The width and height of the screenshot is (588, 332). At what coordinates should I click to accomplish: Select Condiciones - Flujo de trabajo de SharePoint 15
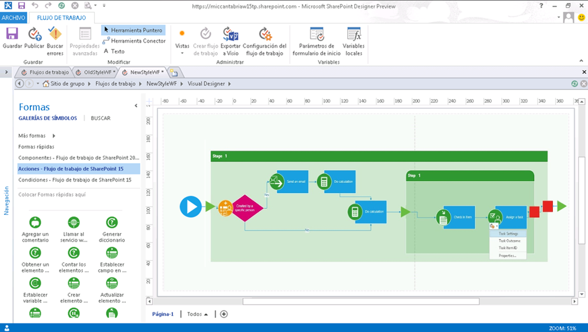(79, 180)
